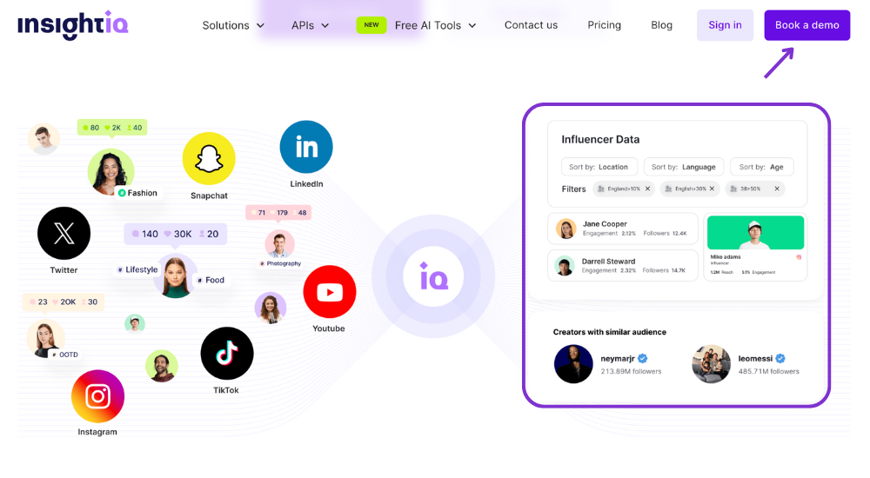
Task: Expand the Free AI Tools chevron
Action: click(x=472, y=25)
